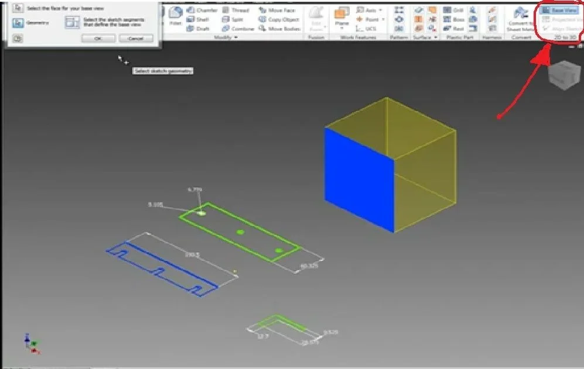This screenshot has width=584, height=369.
Task: Select the Rectangular Pattern tool
Action: 399,10
